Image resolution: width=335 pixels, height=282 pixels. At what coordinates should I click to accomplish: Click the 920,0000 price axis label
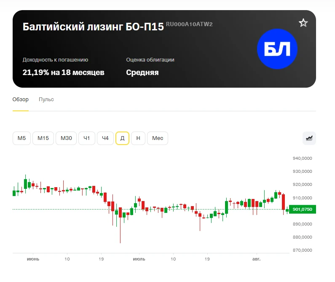pos(302,184)
